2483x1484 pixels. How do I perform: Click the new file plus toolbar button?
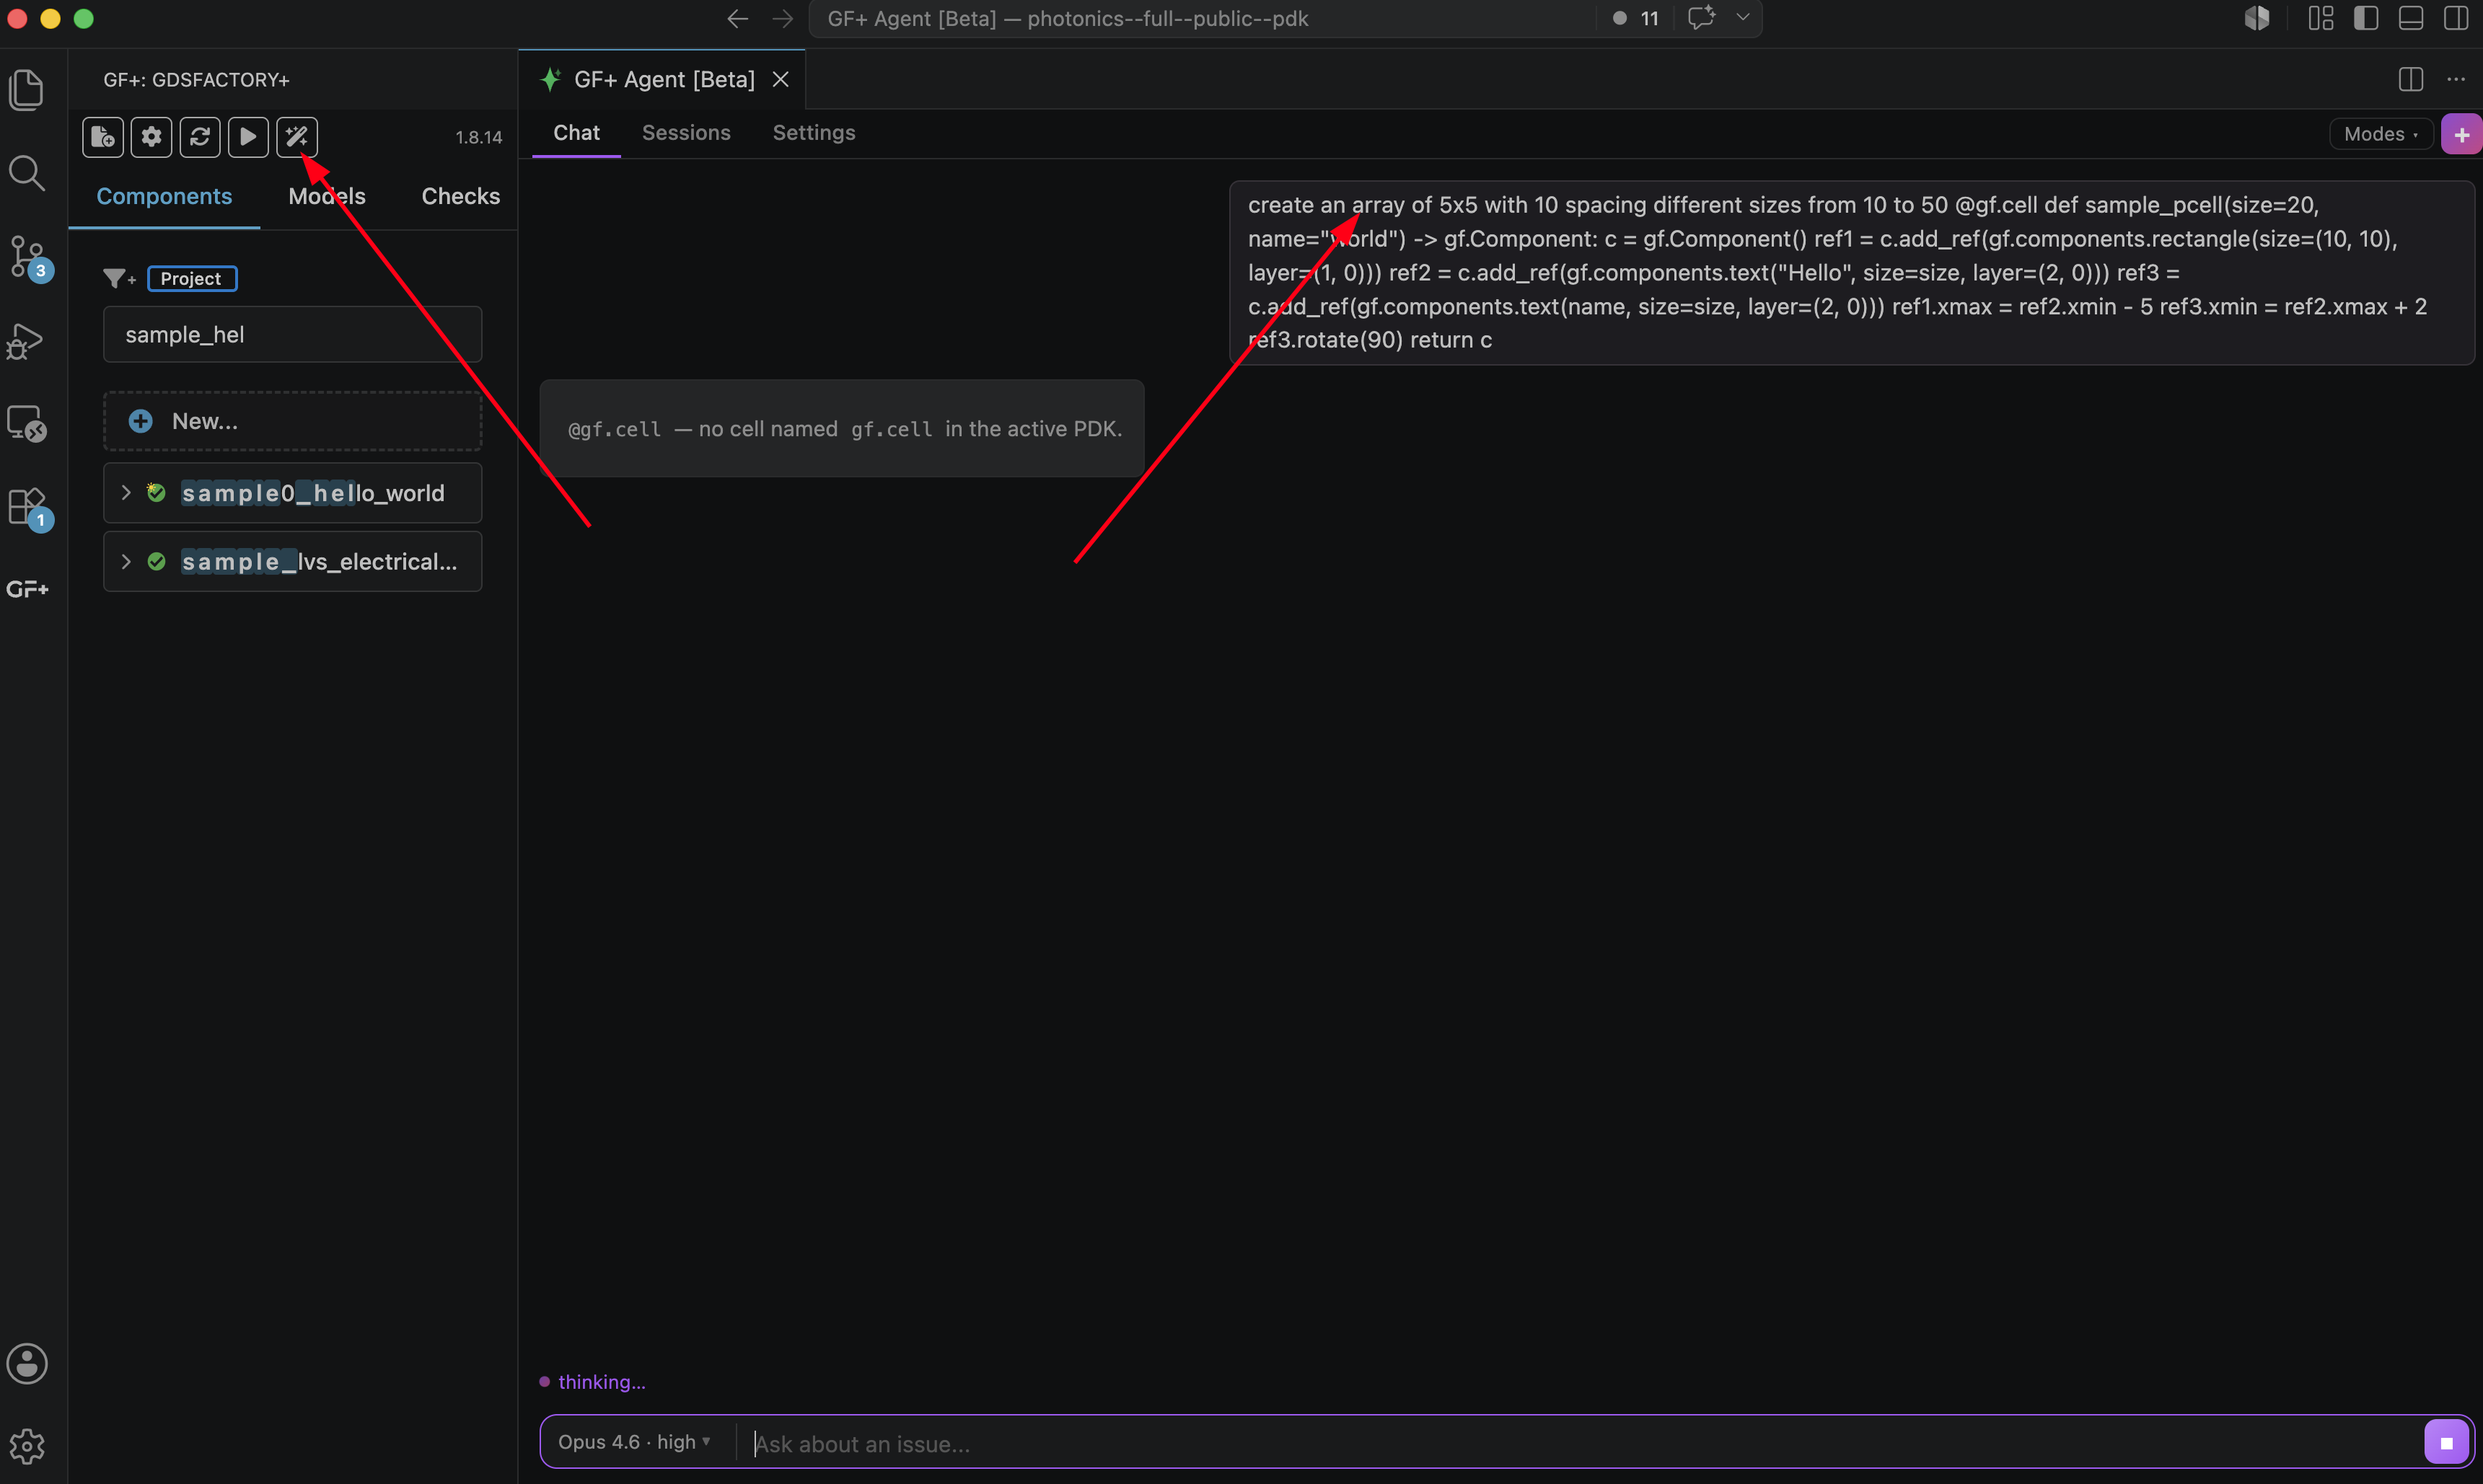pos(103,137)
